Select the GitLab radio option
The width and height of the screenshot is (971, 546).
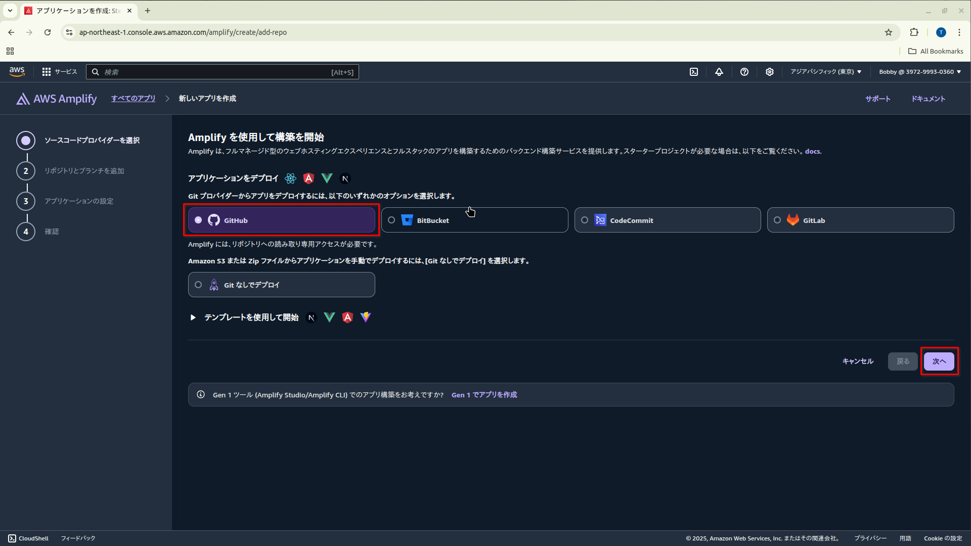click(777, 220)
